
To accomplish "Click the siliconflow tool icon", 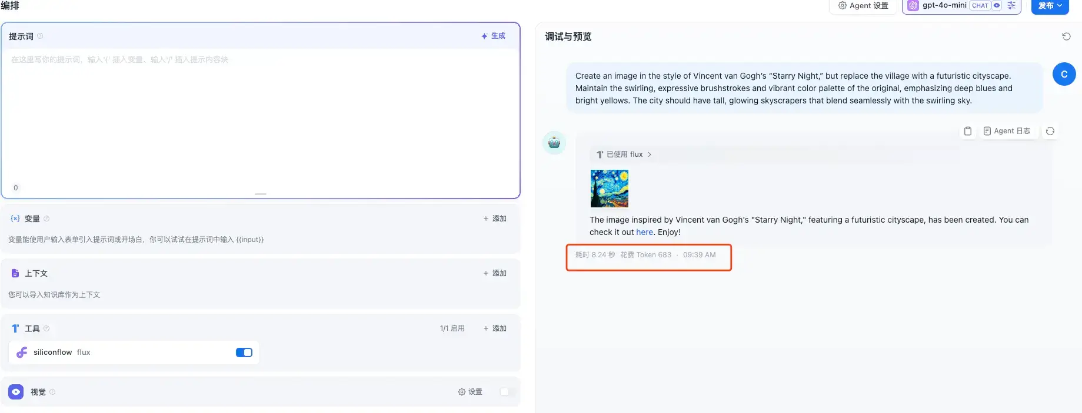I will (22, 352).
